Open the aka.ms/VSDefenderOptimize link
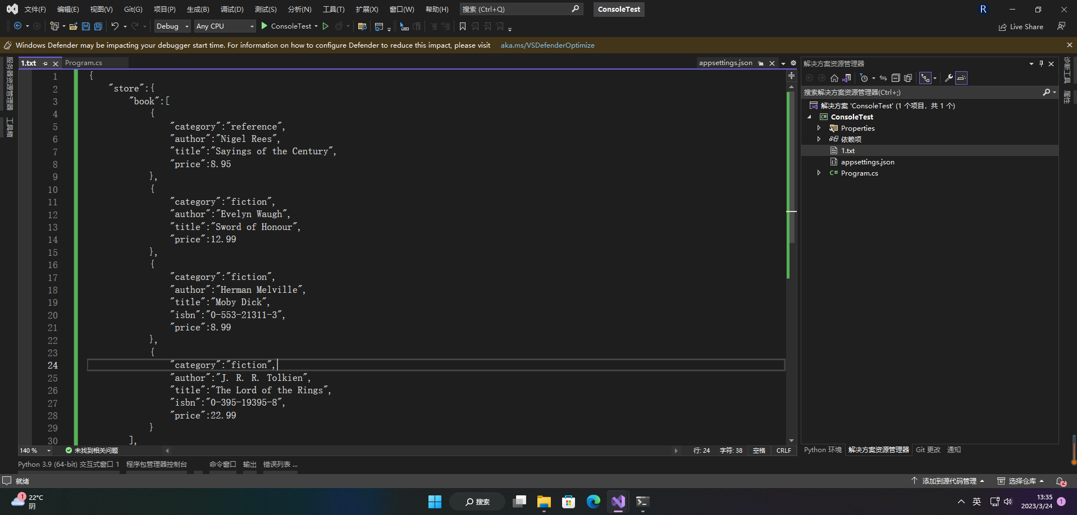The height and width of the screenshot is (515, 1077). (547, 45)
